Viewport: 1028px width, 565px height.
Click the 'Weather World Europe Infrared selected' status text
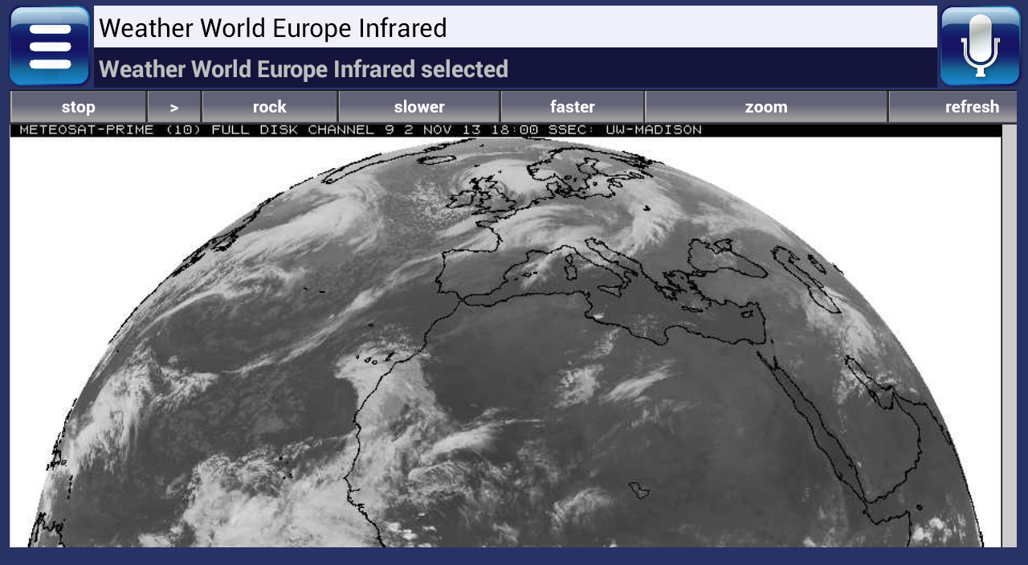pos(304,69)
